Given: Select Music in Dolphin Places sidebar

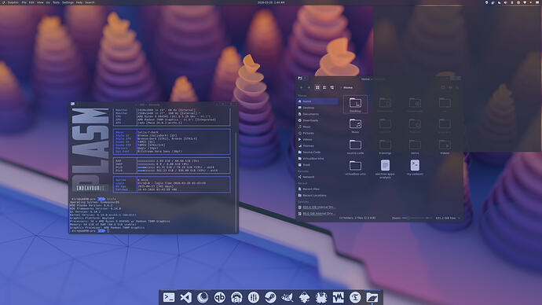Looking at the screenshot, I should pos(317,127).
